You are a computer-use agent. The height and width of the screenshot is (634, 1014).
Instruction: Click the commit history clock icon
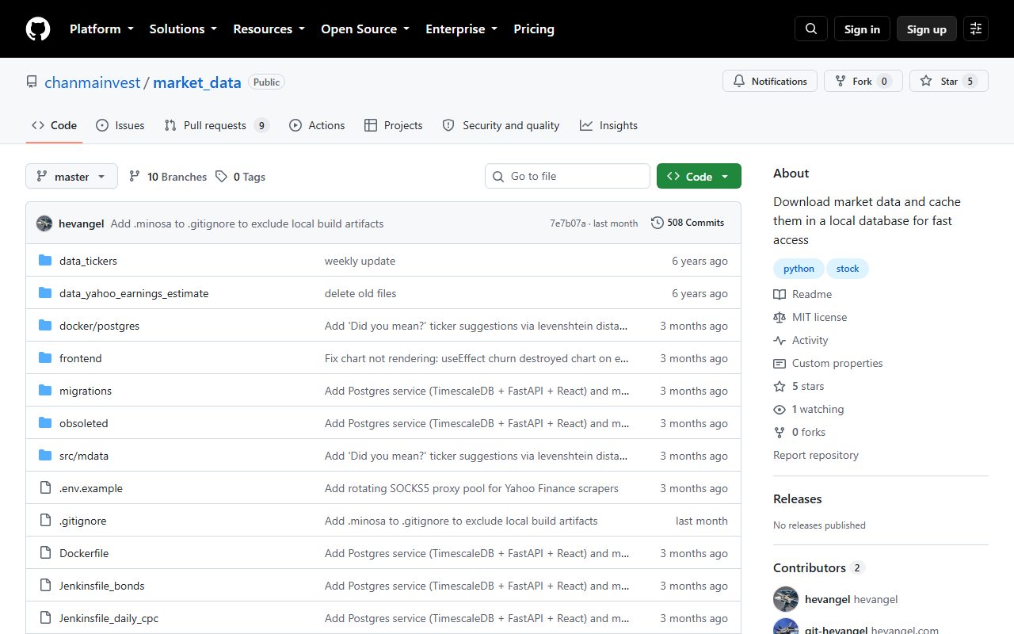[658, 223]
